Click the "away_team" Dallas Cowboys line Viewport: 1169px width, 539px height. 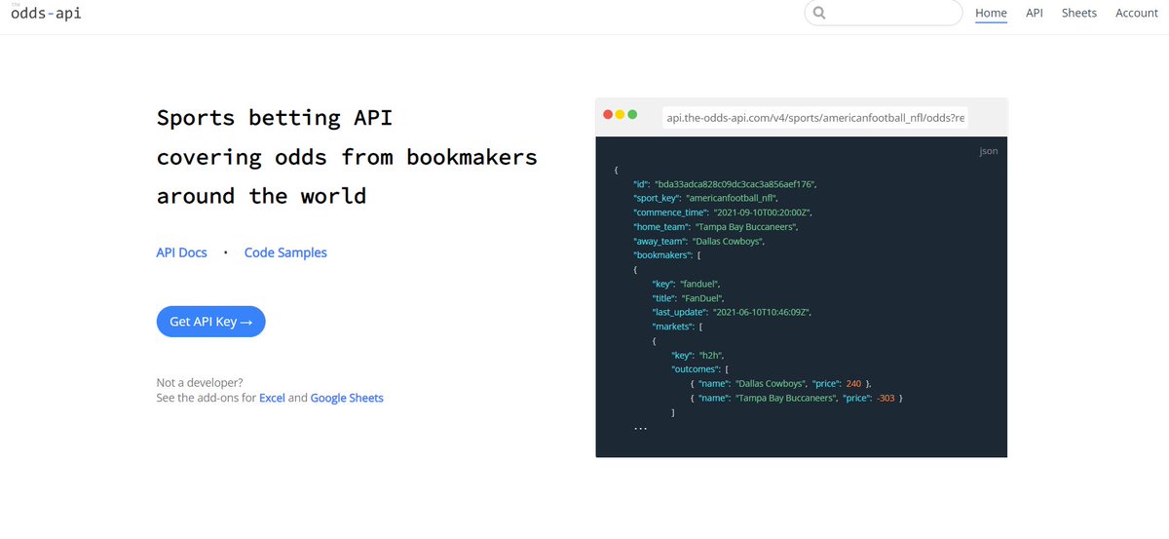(x=700, y=241)
